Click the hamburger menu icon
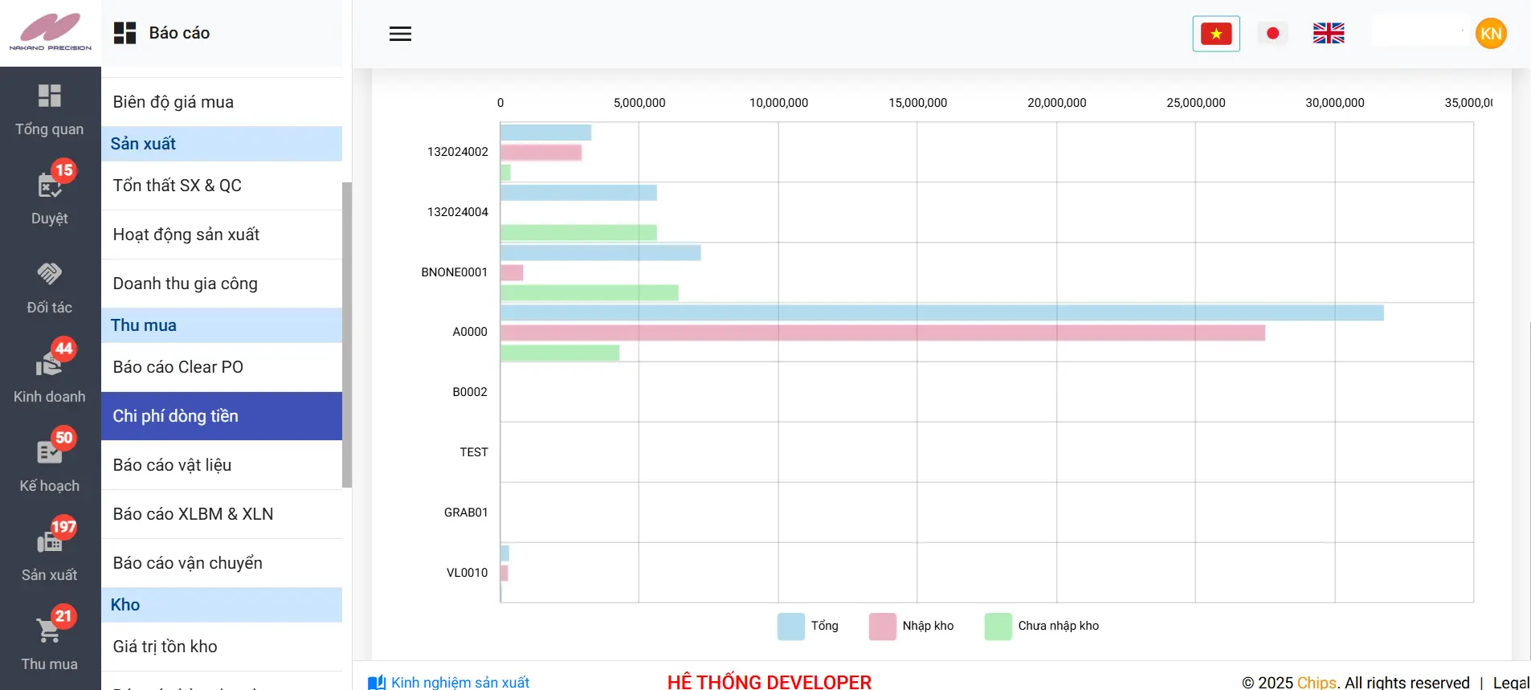The height and width of the screenshot is (690, 1531). pos(400,34)
